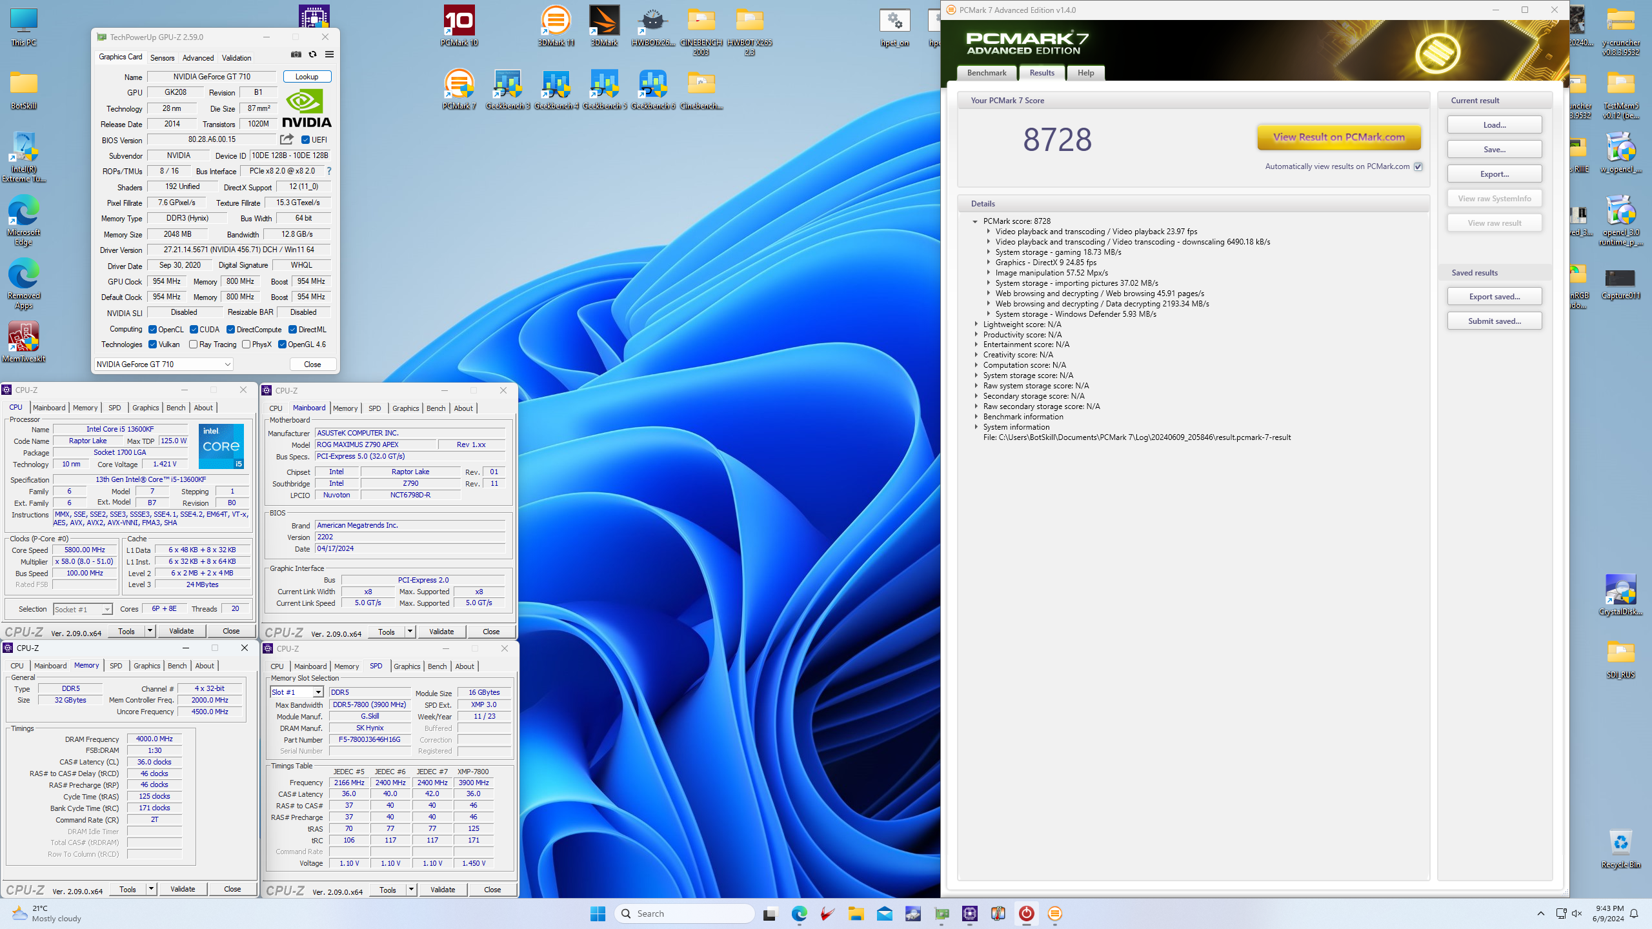Image resolution: width=1652 pixels, height=929 pixels.
Task: Click the weather widget showing 21°C
Action: (46, 914)
